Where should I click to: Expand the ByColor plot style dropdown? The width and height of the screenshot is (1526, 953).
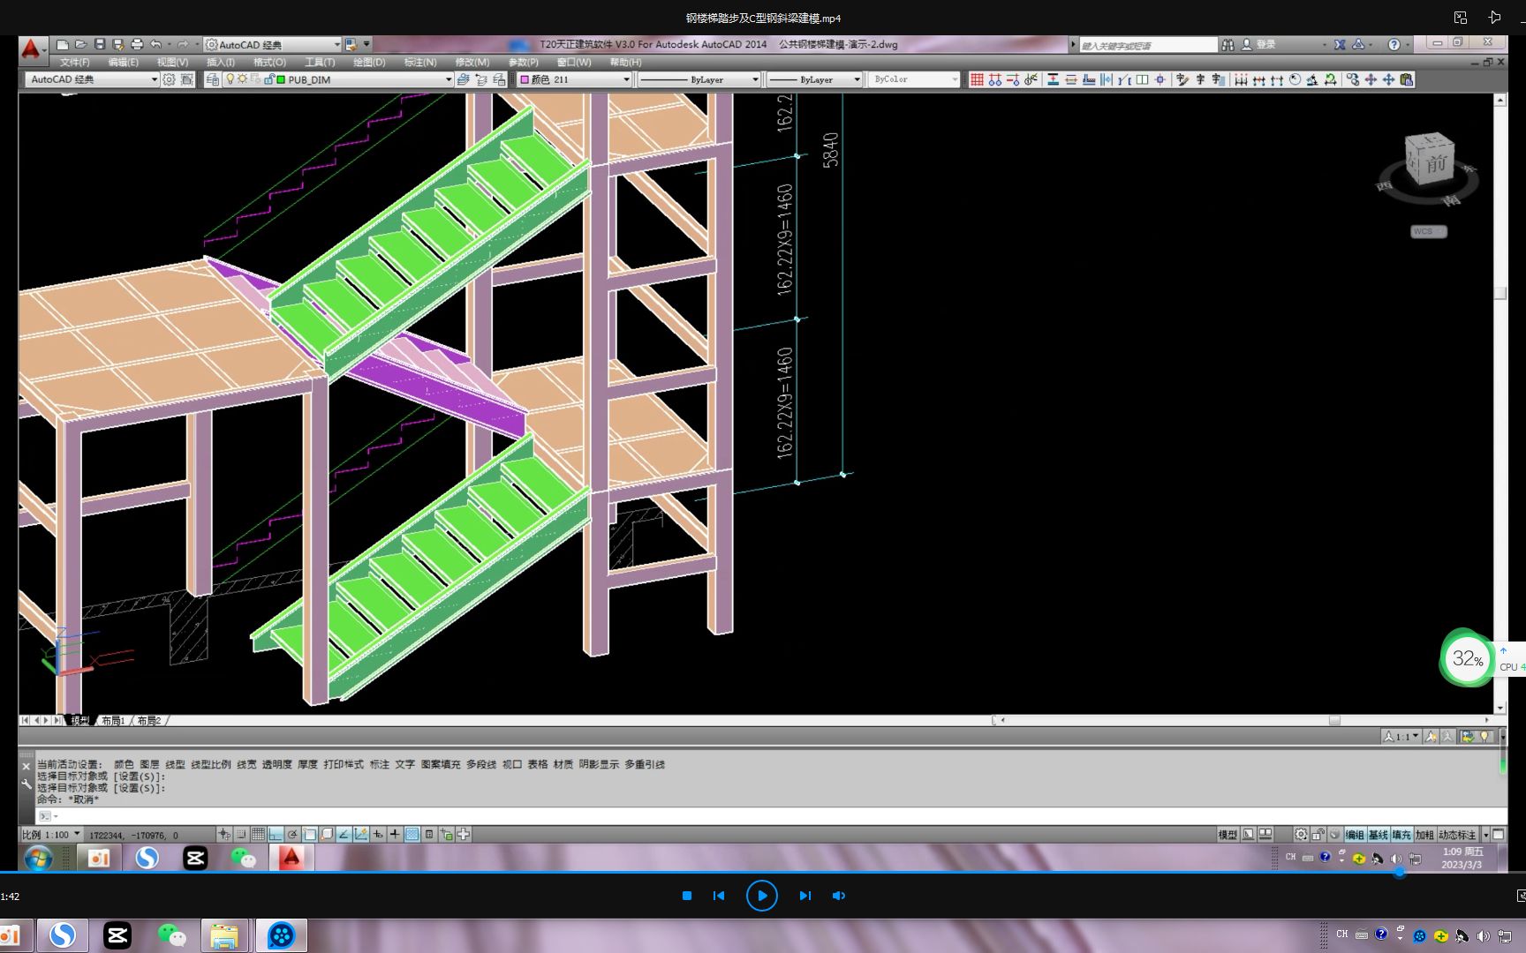point(955,79)
